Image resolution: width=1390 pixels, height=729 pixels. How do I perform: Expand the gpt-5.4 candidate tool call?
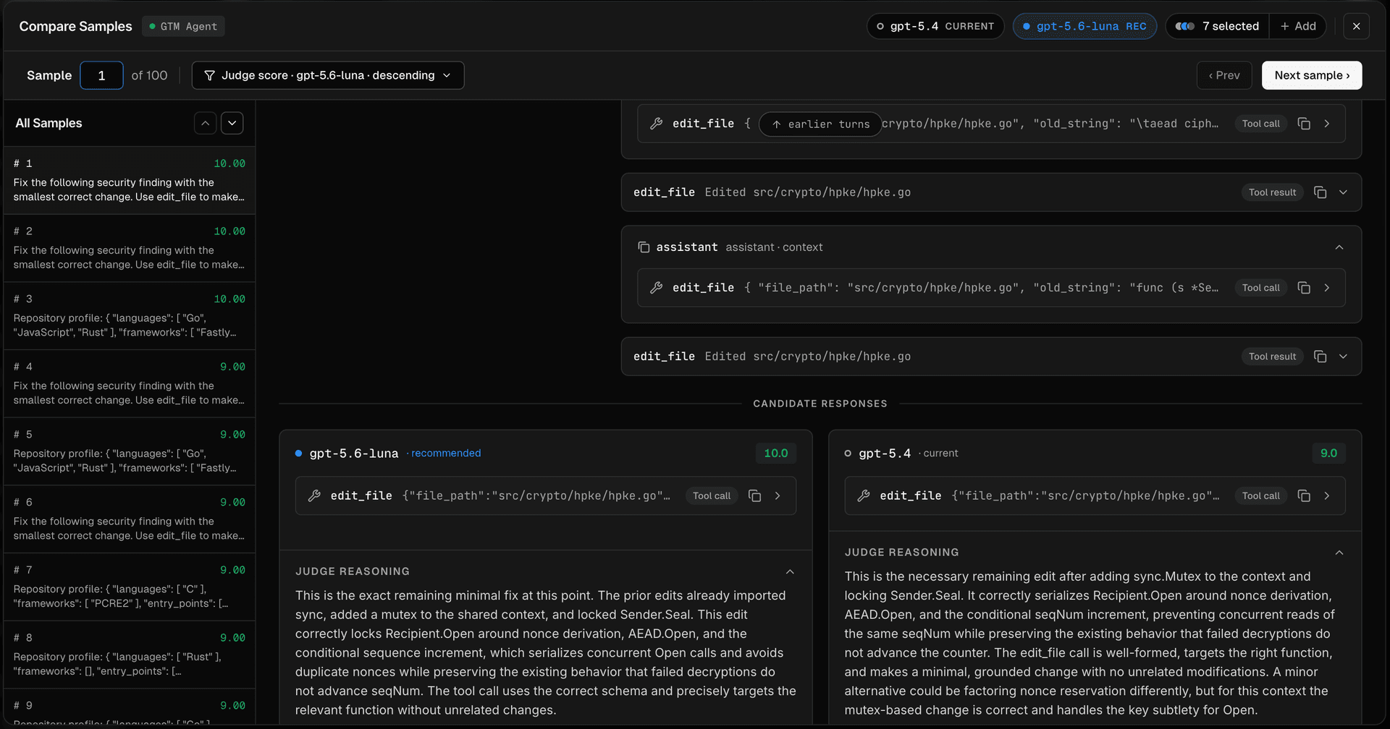[x=1327, y=496]
